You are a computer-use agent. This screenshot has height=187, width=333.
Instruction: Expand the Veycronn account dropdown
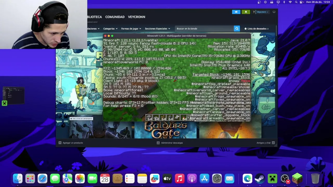tap(262, 12)
